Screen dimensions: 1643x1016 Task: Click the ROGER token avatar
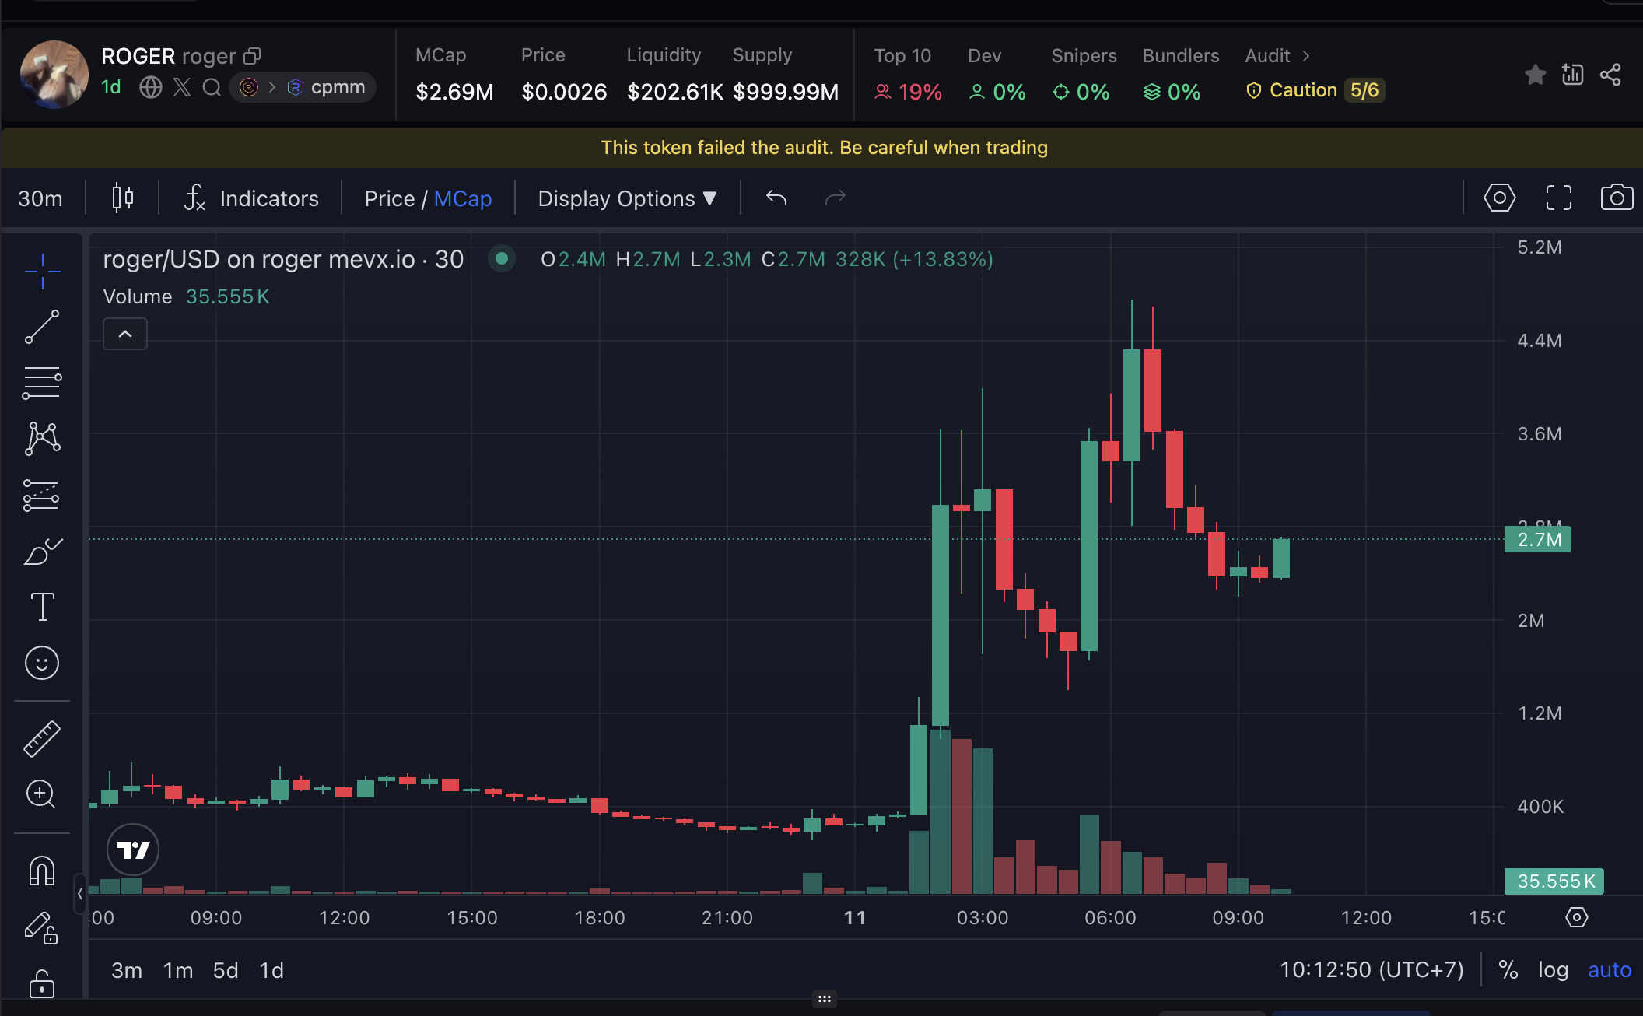pyautogui.click(x=54, y=74)
